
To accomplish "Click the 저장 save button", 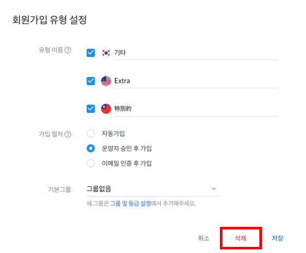I will click(x=277, y=238).
